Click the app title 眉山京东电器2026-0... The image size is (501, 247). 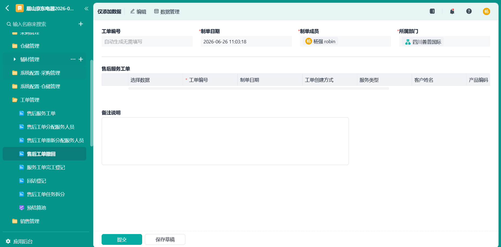click(50, 9)
